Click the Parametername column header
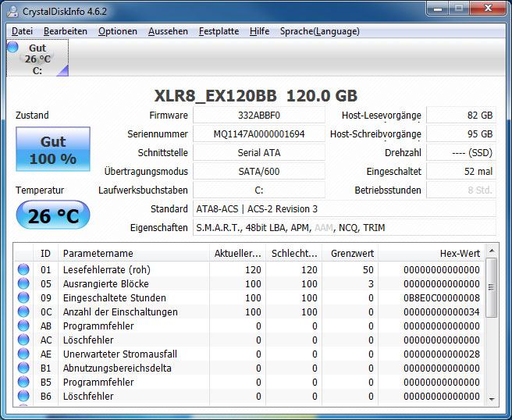This screenshot has height=420, width=512. (x=133, y=254)
